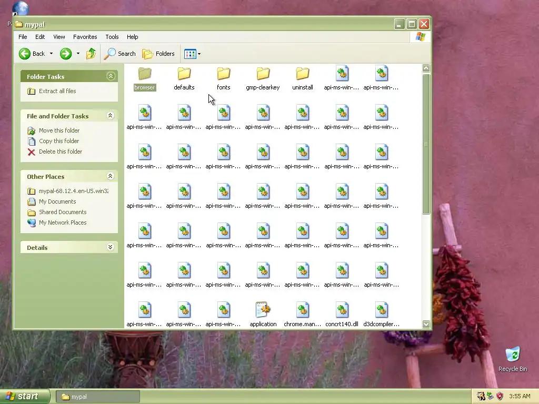
Task: Select the d3dcompiler file
Action: click(382, 315)
